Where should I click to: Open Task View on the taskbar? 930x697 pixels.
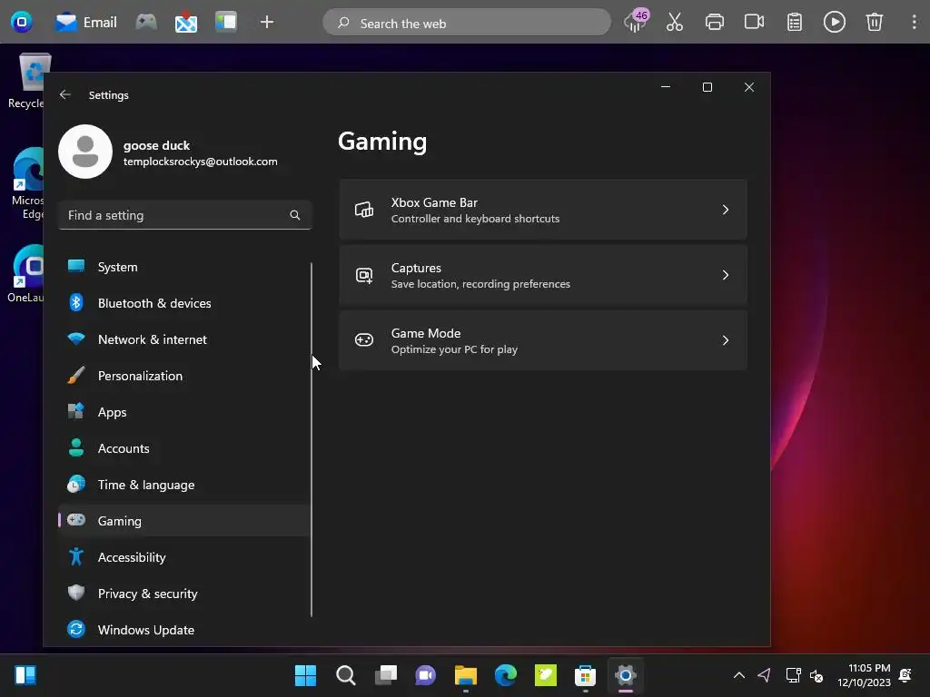click(x=385, y=675)
